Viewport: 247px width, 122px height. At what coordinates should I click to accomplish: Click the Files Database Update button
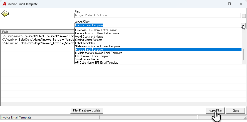pos(87,110)
